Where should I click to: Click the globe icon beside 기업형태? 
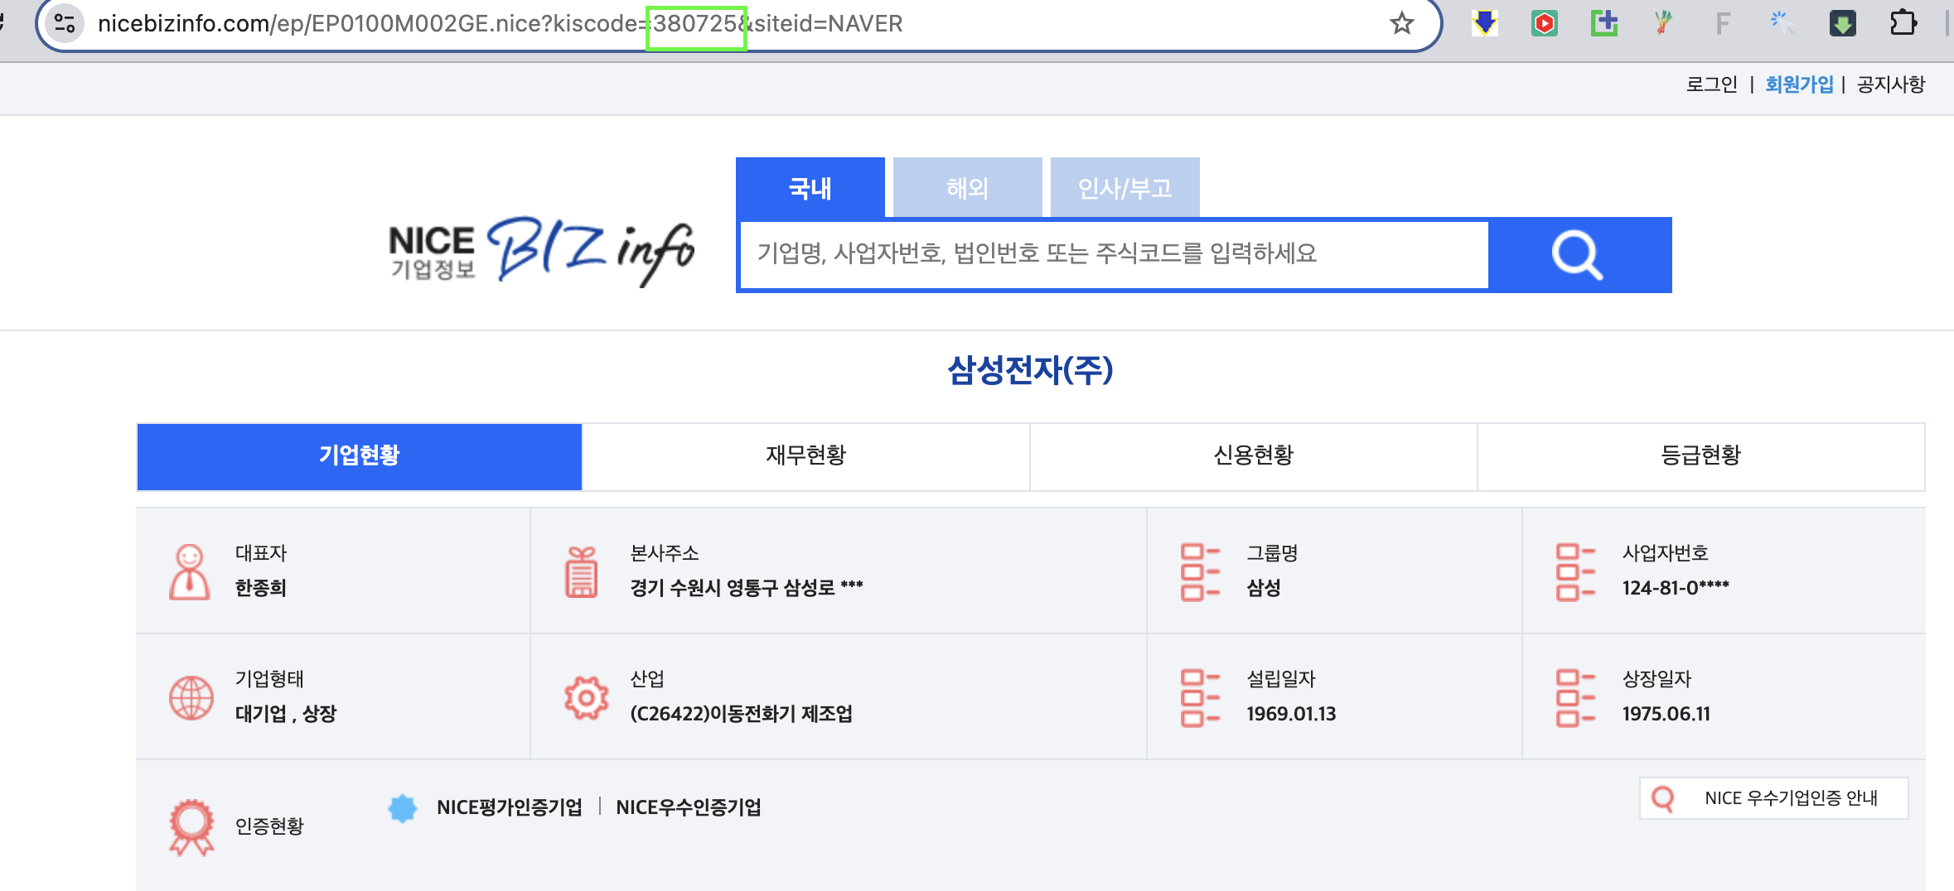click(191, 698)
